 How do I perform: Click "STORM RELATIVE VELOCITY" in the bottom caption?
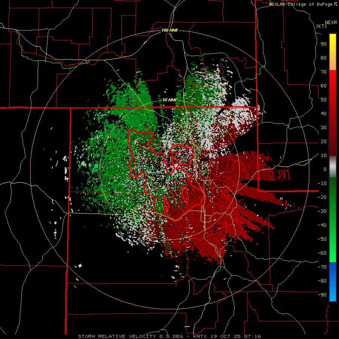[x=117, y=336]
